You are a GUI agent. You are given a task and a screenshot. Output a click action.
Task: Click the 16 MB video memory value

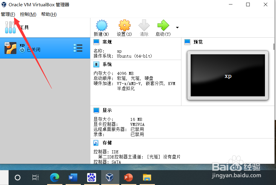point(136,120)
